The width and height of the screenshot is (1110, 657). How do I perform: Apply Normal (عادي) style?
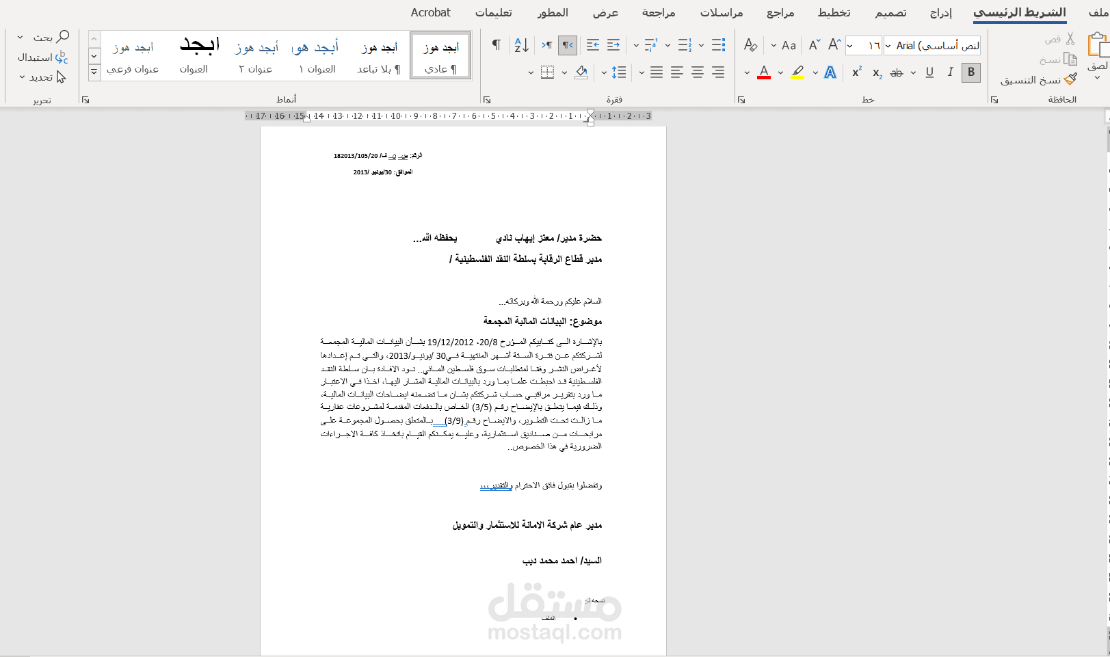440,56
